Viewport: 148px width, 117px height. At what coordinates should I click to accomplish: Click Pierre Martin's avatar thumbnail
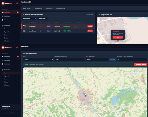(x=24, y=26)
